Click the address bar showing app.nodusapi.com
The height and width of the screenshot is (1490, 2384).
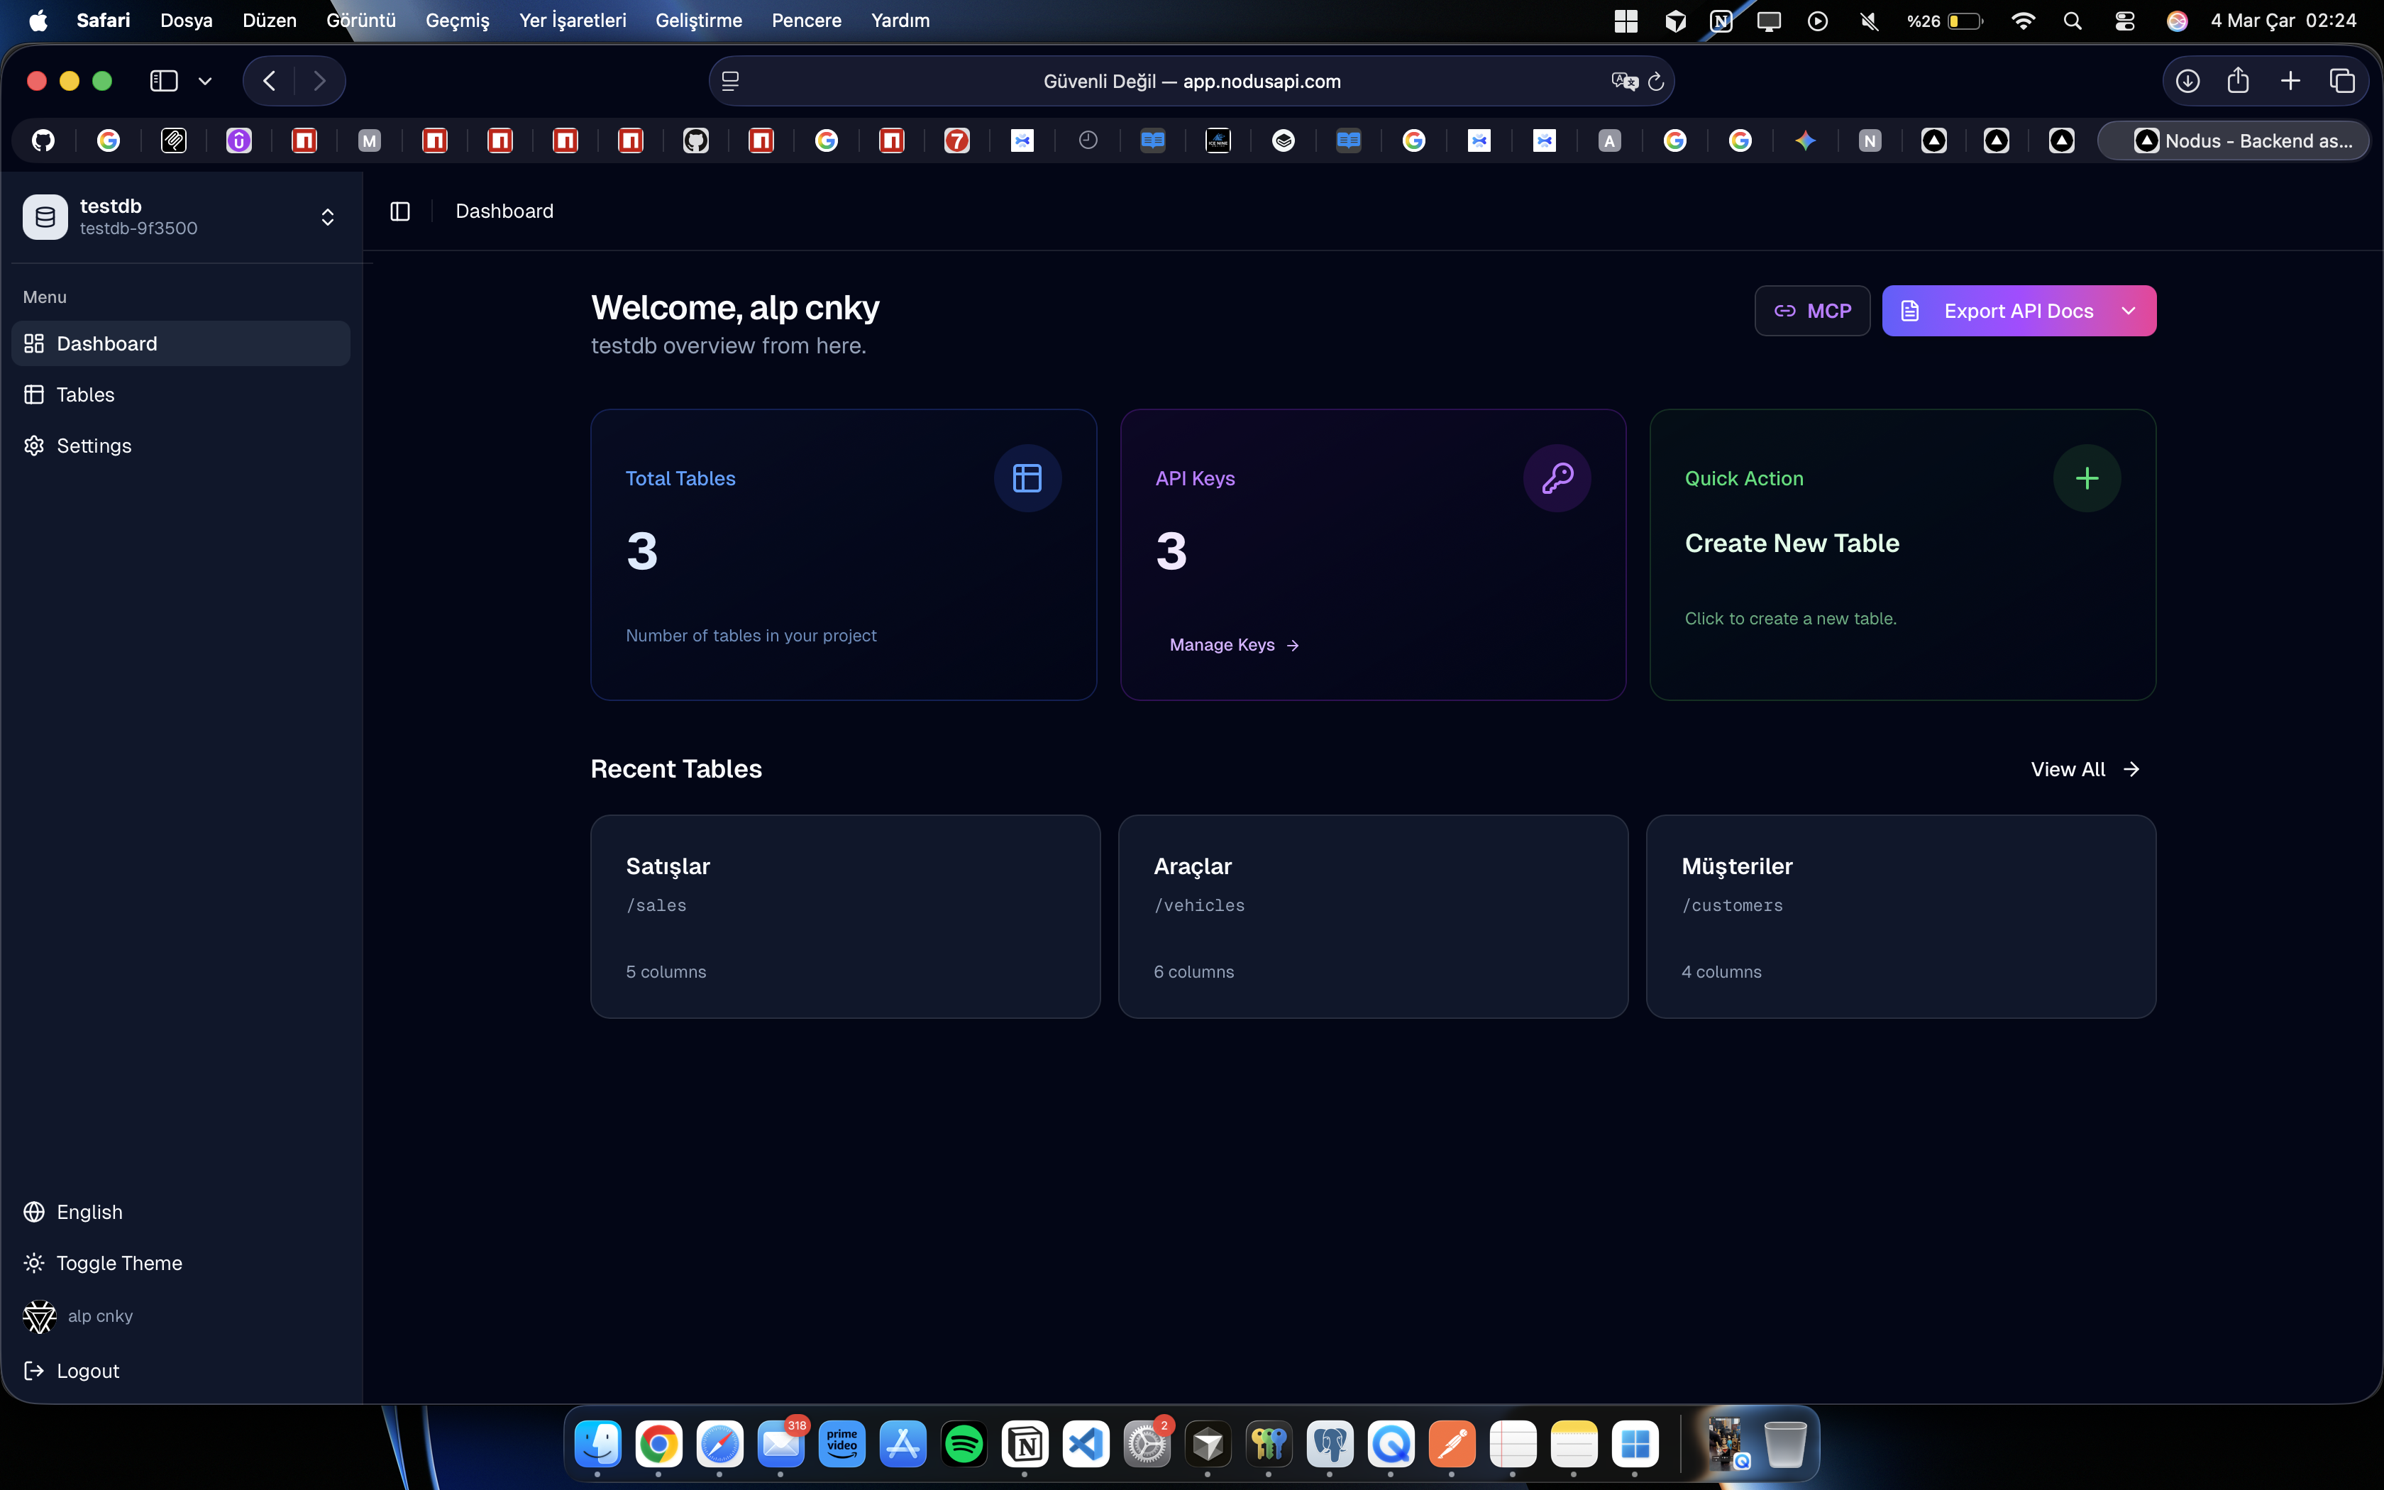[x=1192, y=81]
